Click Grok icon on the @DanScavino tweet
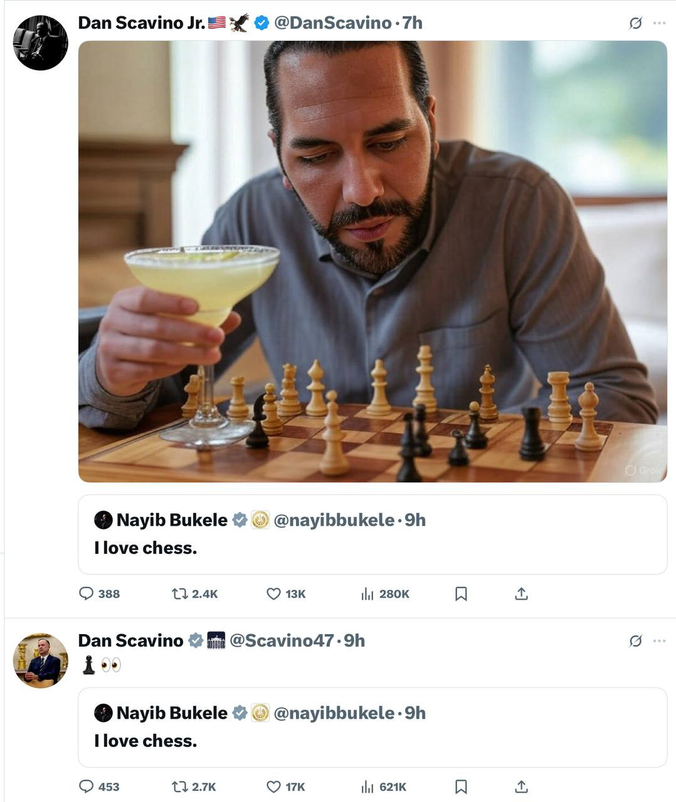Screen dimensions: 676x802 click(x=635, y=23)
